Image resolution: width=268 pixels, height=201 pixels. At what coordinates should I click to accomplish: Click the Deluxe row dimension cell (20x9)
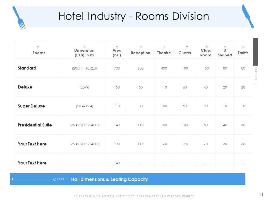[84, 87]
